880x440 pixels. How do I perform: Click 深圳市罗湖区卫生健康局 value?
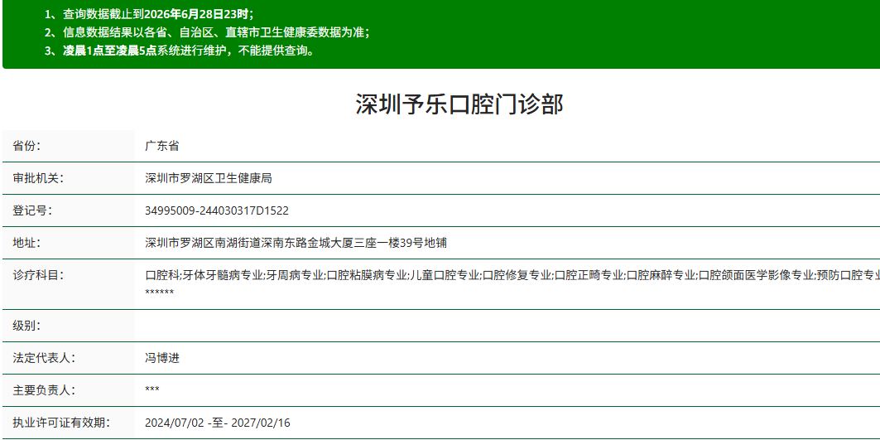[x=209, y=178]
